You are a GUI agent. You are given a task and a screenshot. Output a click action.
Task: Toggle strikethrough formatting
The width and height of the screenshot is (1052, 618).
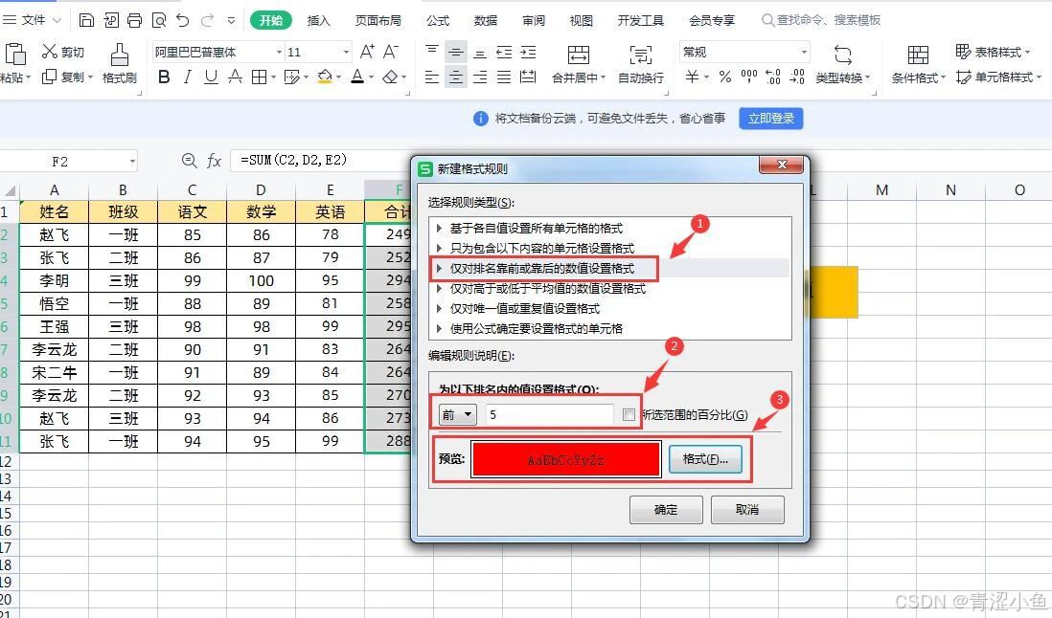[235, 77]
